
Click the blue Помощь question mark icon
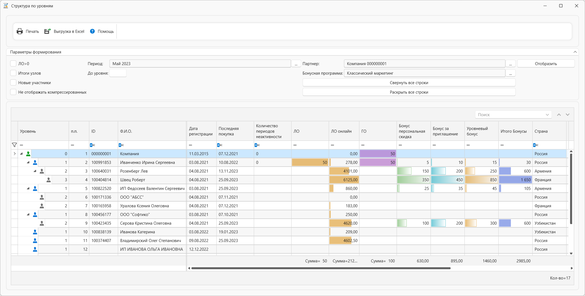92,31
